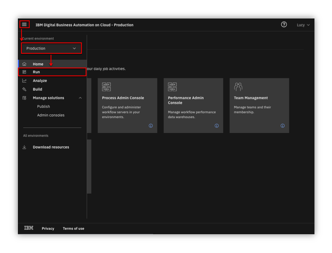The width and height of the screenshot is (332, 253).
Task: Show info for Team Management
Action: [283, 126]
